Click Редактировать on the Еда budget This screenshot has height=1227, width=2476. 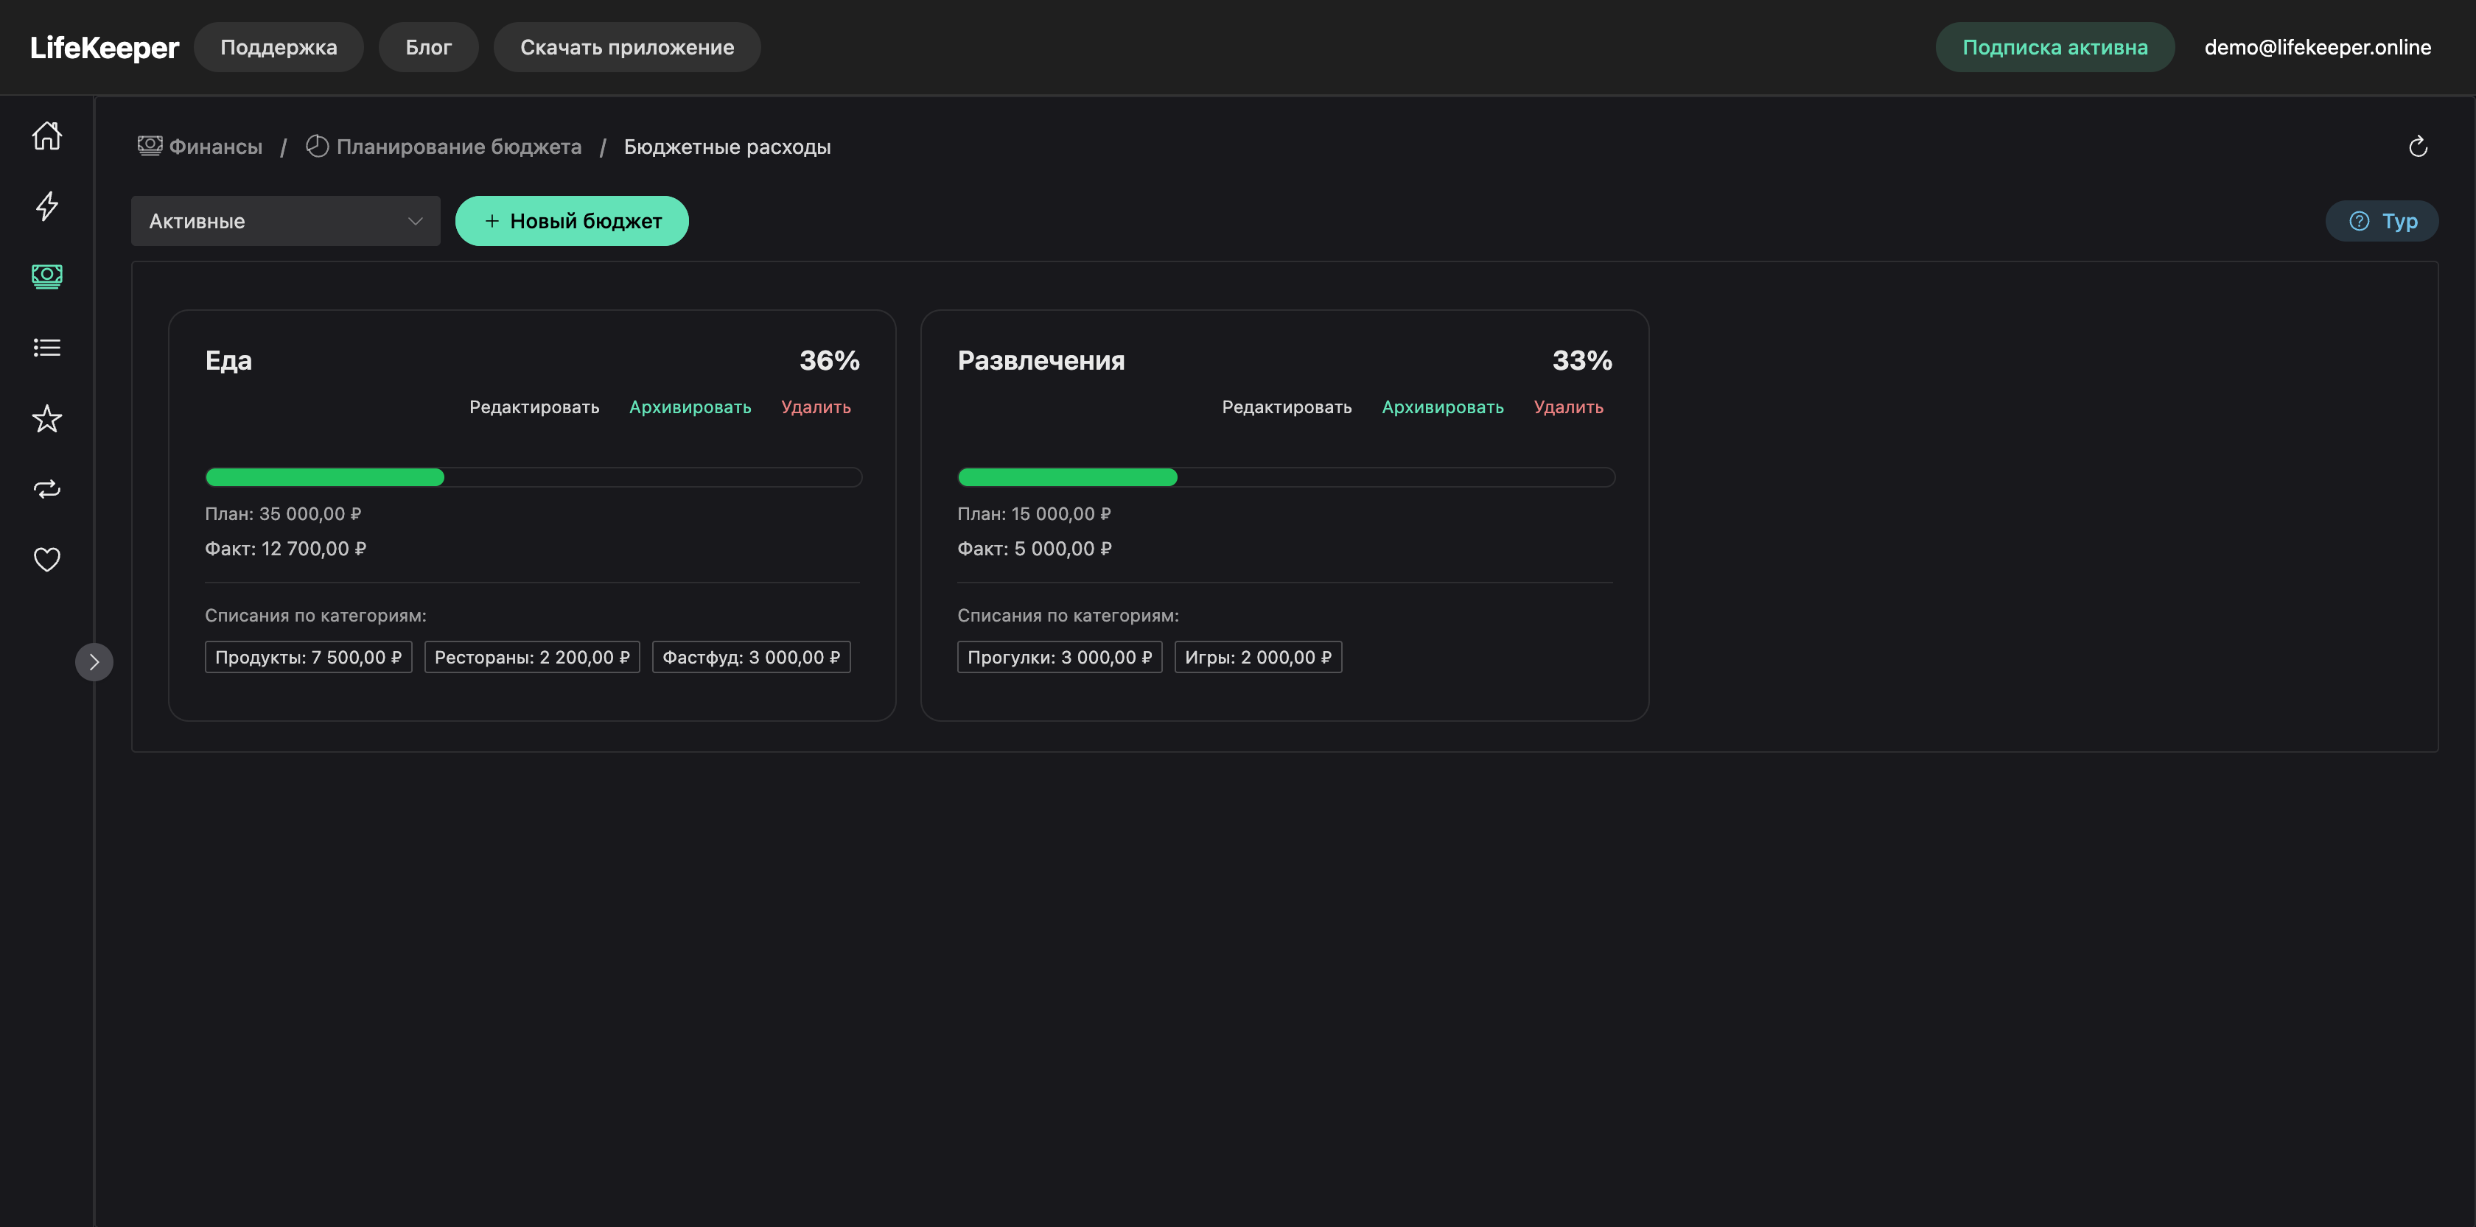[534, 407]
